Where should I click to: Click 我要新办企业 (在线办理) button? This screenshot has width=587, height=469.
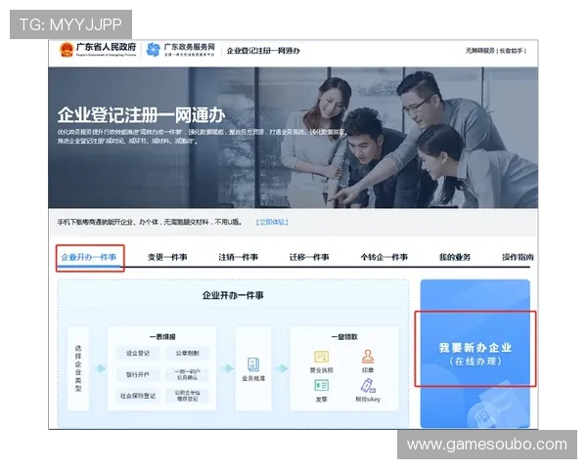tap(475, 354)
